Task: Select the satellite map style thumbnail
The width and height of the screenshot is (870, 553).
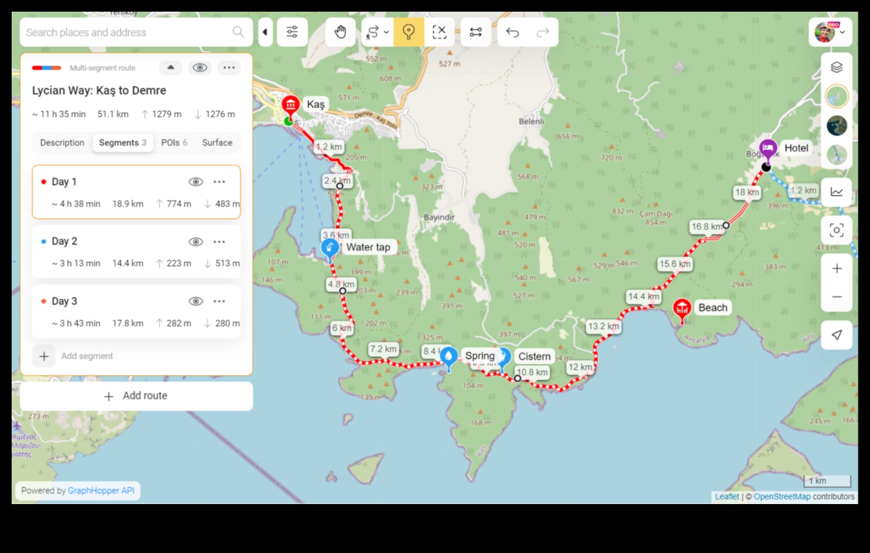Action: tap(837, 125)
